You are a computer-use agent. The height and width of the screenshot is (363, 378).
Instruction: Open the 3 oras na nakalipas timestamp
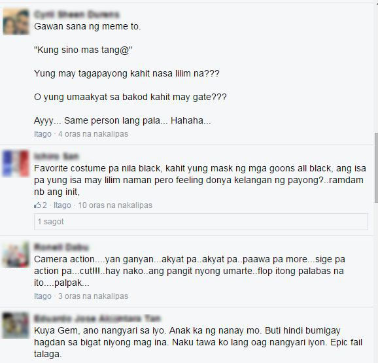pos(93,296)
